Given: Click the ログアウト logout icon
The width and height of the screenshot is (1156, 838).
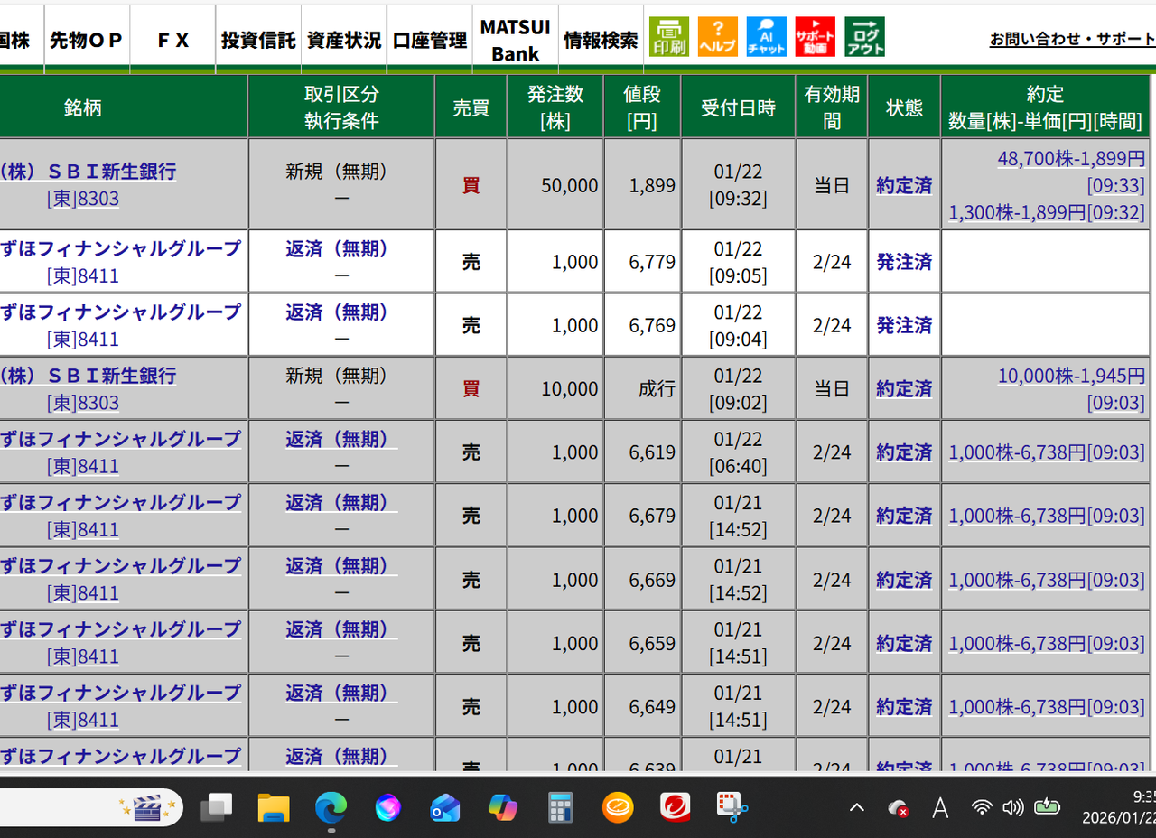Looking at the screenshot, I should coord(864,37).
